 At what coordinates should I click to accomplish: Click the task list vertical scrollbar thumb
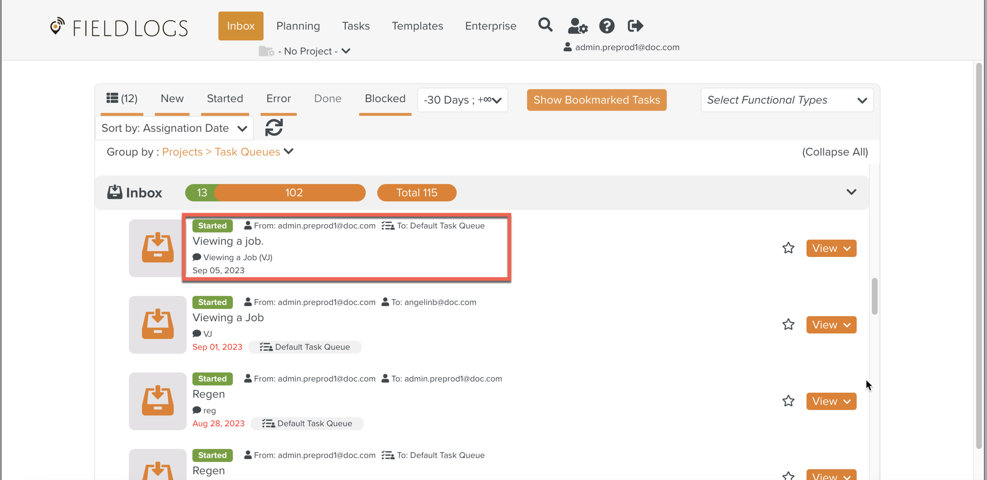pyautogui.click(x=874, y=296)
